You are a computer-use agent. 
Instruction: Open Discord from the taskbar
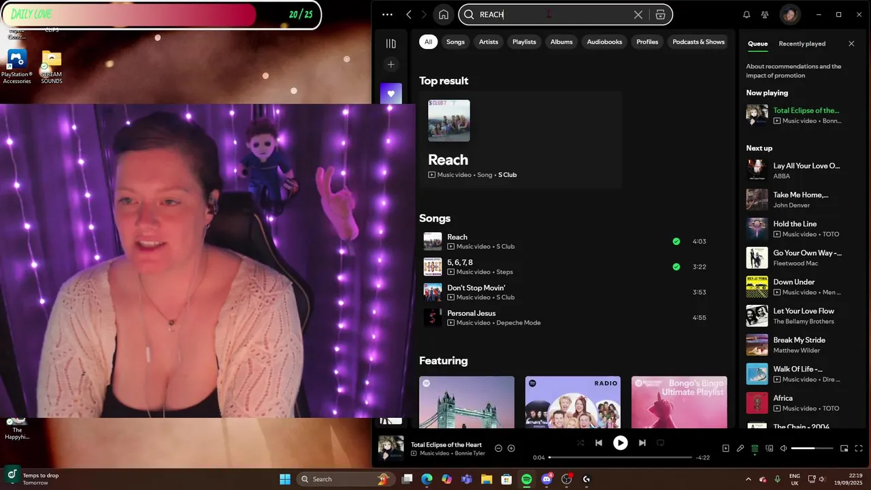[546, 479]
